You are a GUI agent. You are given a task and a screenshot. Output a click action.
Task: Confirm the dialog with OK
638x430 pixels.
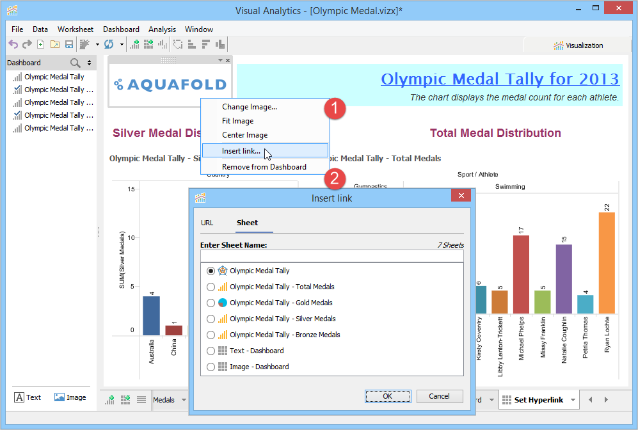[388, 396]
